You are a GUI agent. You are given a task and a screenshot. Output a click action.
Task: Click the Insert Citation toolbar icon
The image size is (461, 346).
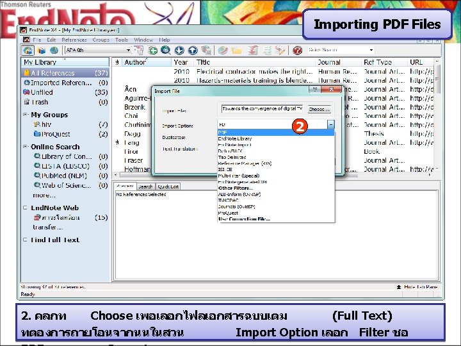pyautogui.click(x=253, y=51)
